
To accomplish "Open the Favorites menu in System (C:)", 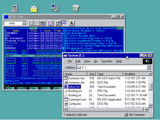I will pos(107,61).
